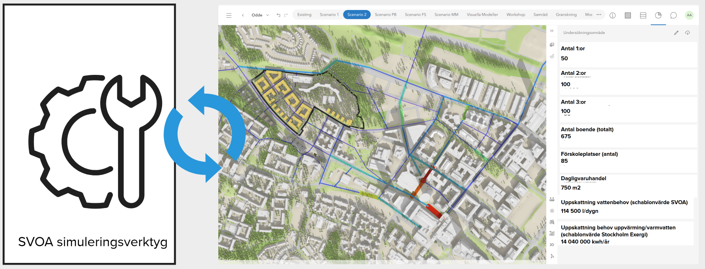
Task: Click the red pipe segment on map
Action: click(434, 211)
